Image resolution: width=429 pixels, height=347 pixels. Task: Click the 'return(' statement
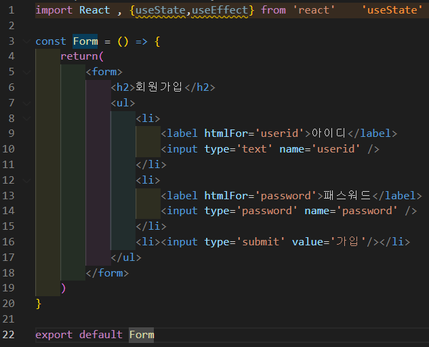[82, 56]
